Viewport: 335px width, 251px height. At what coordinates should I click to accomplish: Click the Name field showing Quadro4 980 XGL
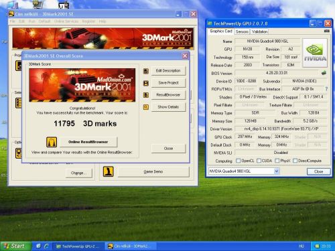point(267,41)
